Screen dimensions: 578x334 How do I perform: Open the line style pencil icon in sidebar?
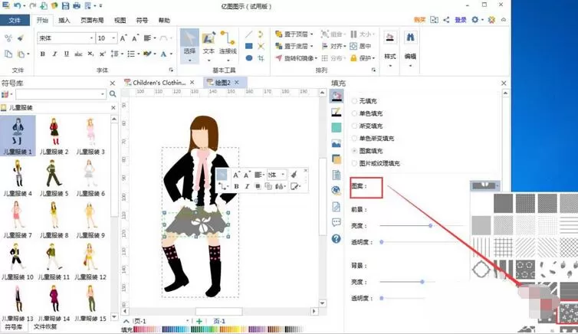337,112
